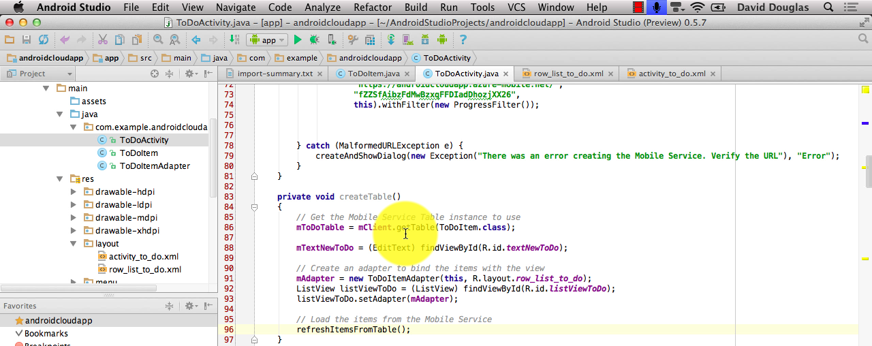Synchronize project with toolbar sync icon
This screenshot has width=872, height=346.
pos(44,40)
